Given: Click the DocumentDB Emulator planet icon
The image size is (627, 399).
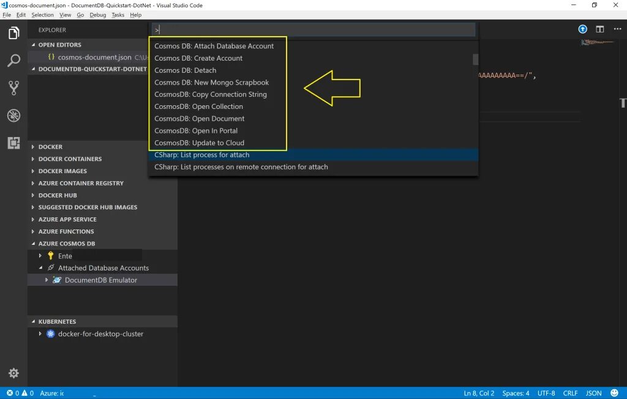Looking at the screenshot, I should (57, 280).
